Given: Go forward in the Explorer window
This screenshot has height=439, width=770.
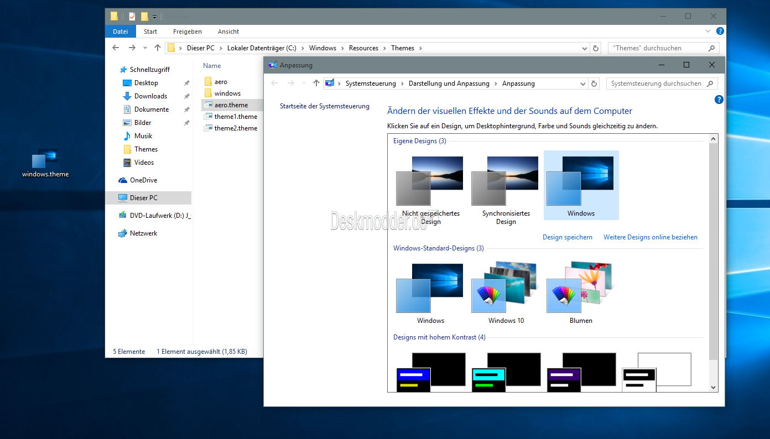Looking at the screenshot, I should (x=132, y=48).
